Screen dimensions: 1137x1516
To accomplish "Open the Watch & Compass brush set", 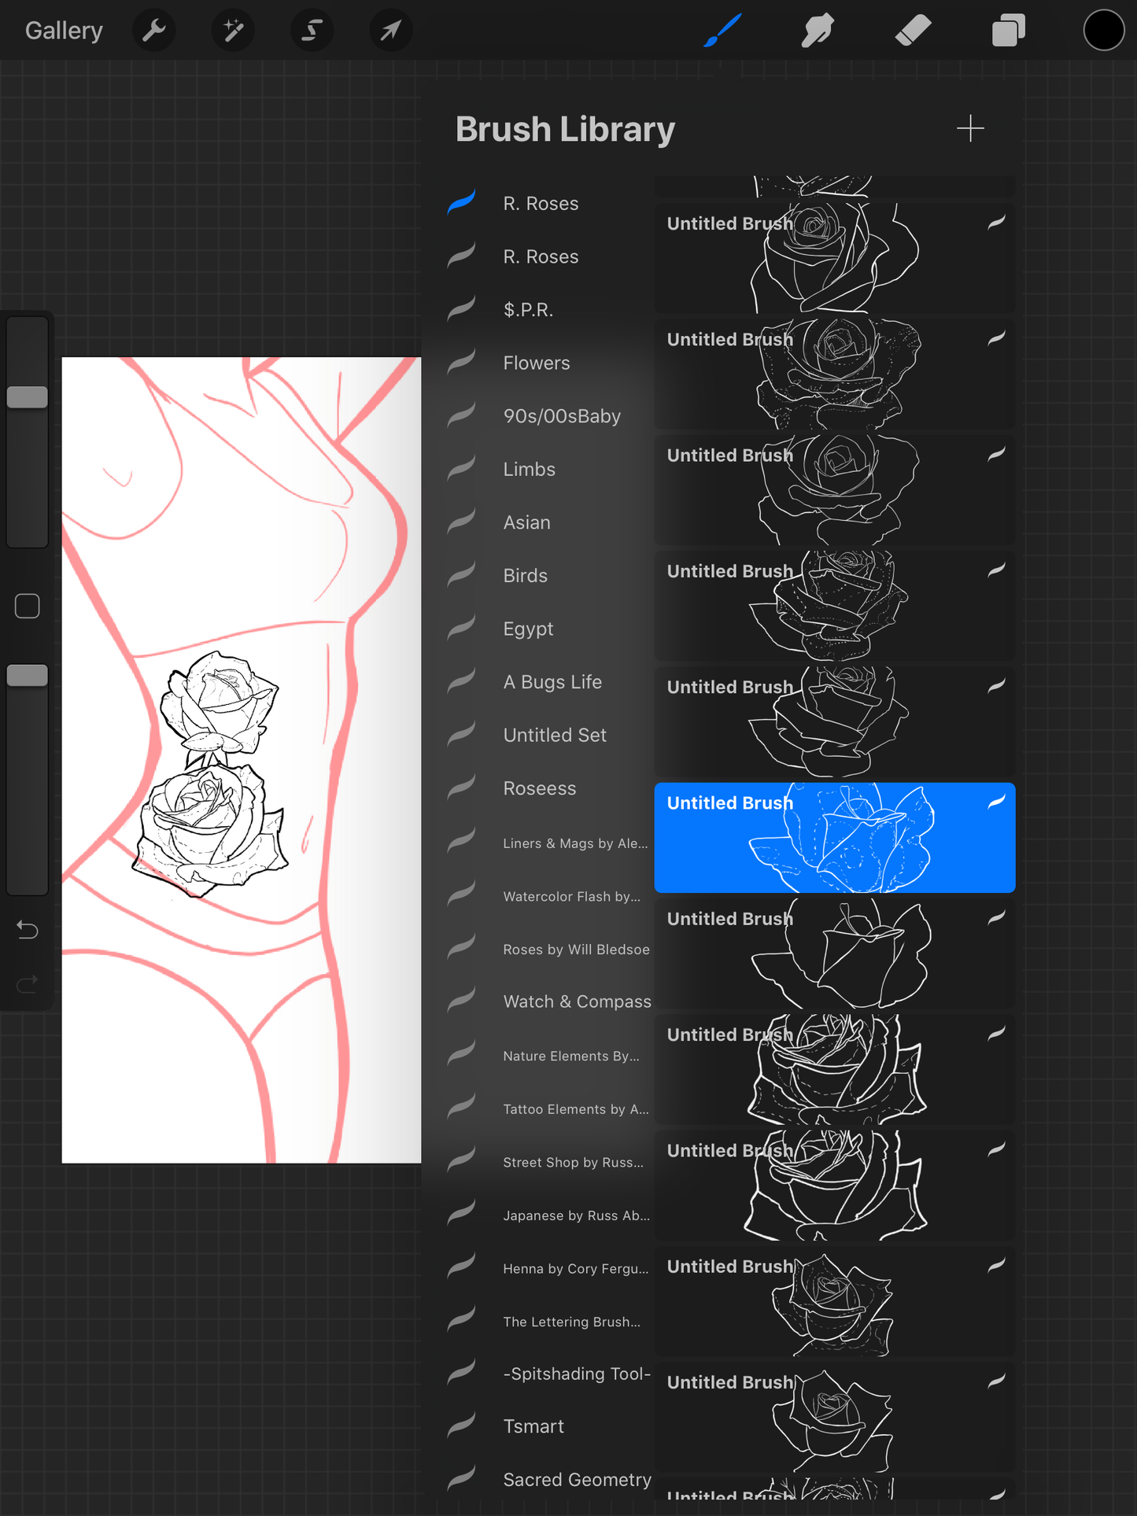I will (577, 1001).
